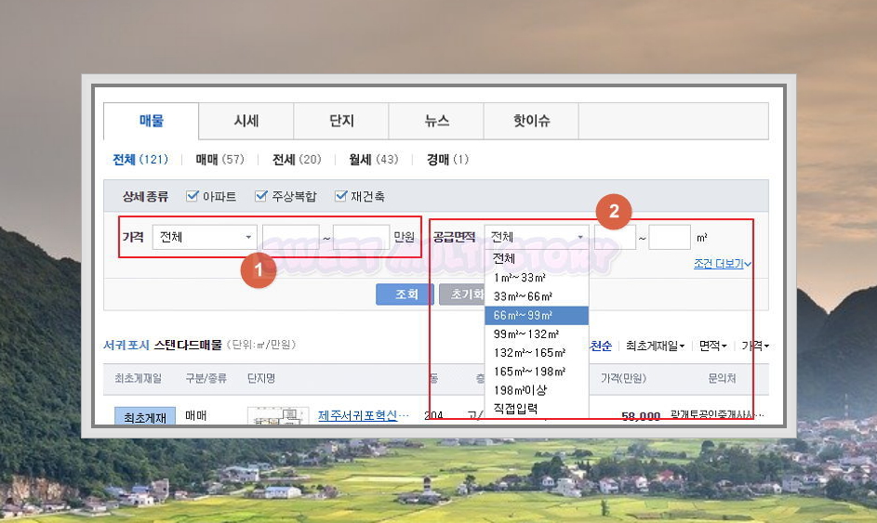
Task: Sort listings by 면적
Action: 712,346
